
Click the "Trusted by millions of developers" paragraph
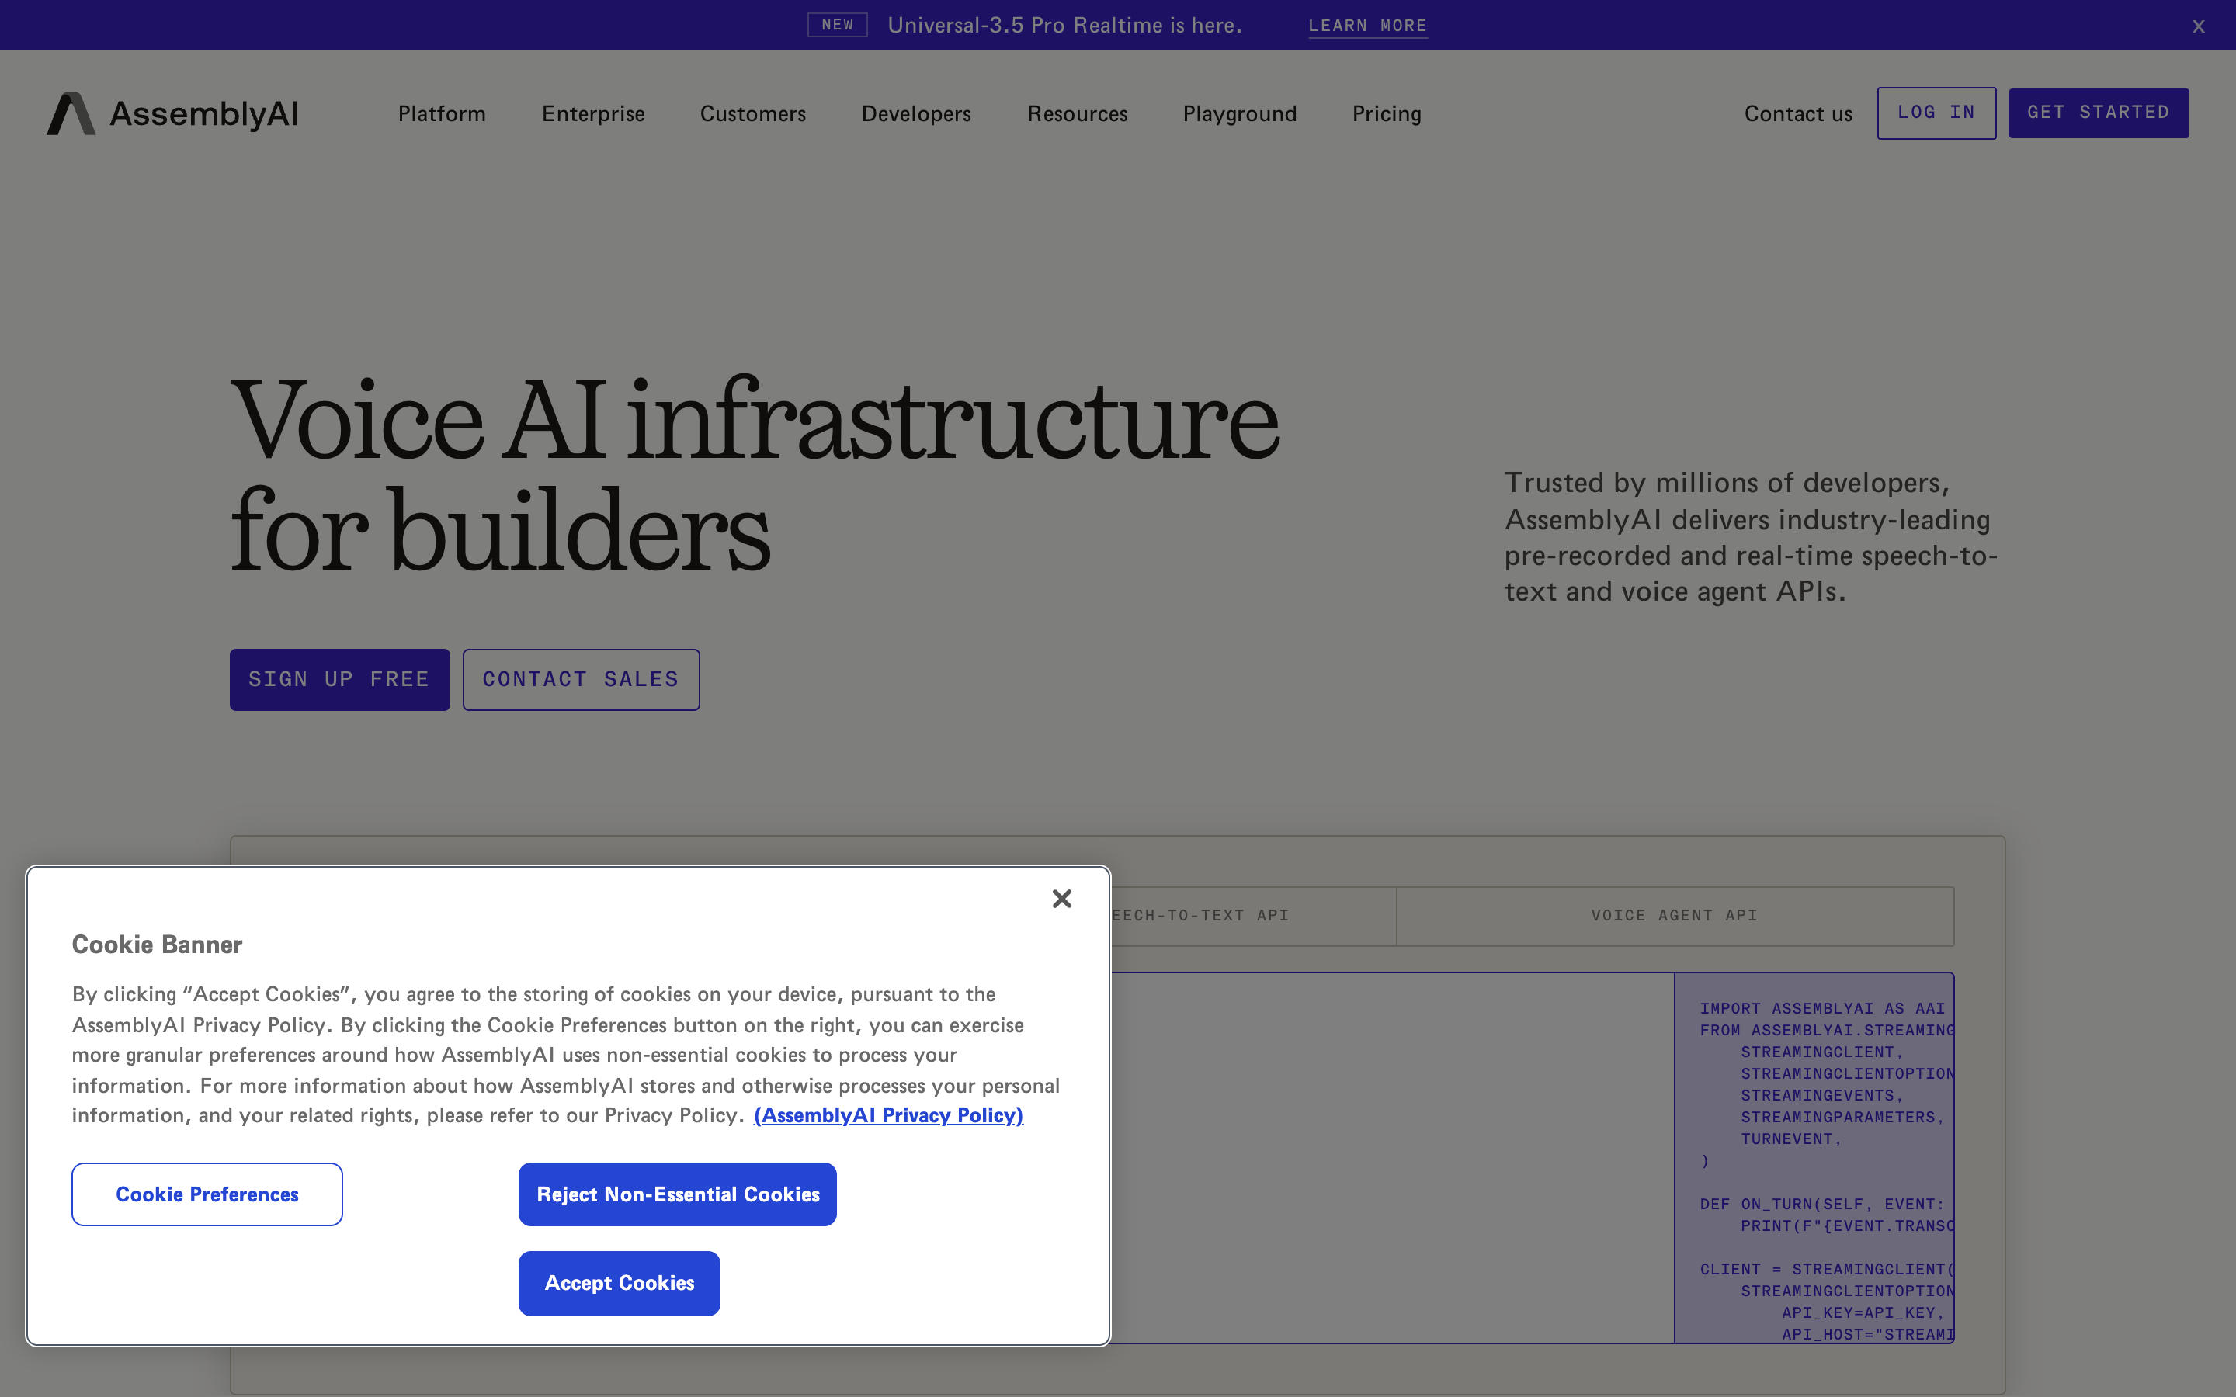(1751, 537)
